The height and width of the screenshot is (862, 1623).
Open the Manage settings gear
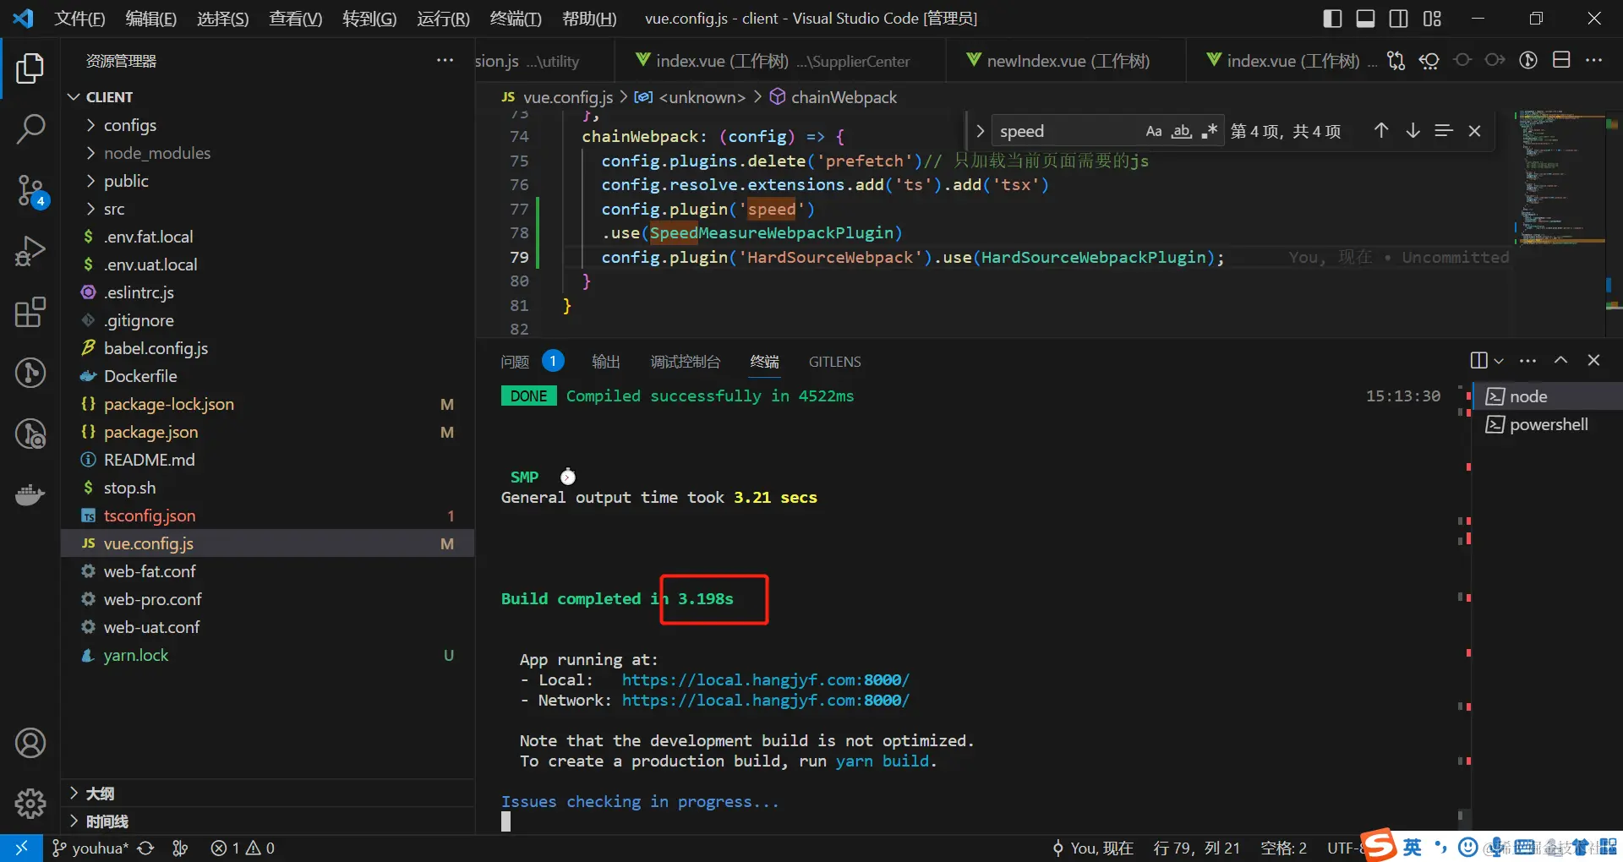30,803
